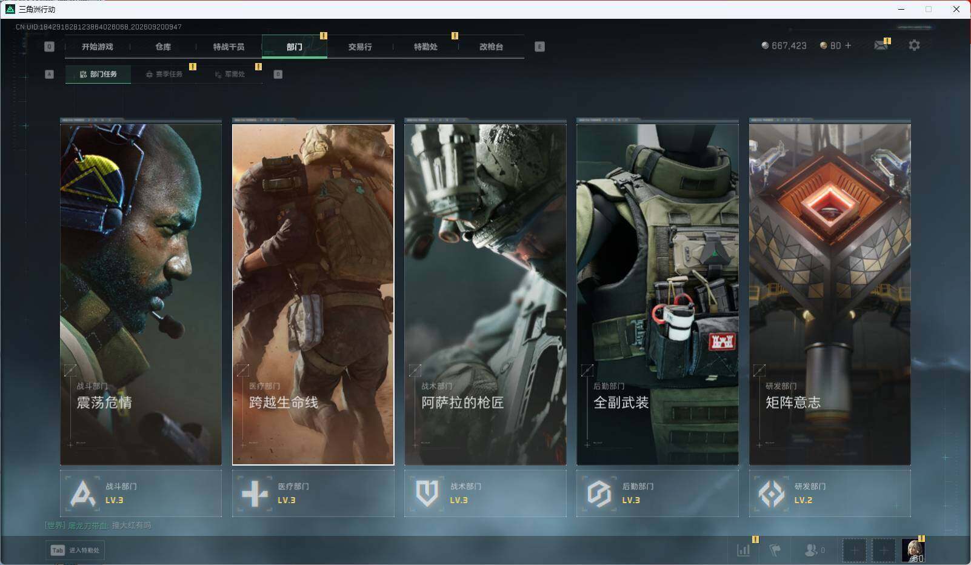Image resolution: width=971 pixels, height=565 pixels.
Task: Go to the 特战干员 tab
Action: 229,47
